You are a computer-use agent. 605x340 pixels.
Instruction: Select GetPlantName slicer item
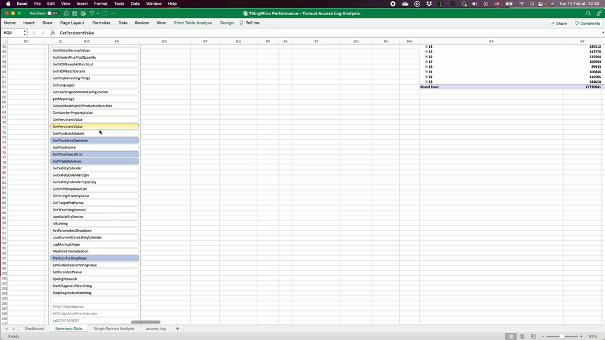pyautogui.click(x=94, y=147)
